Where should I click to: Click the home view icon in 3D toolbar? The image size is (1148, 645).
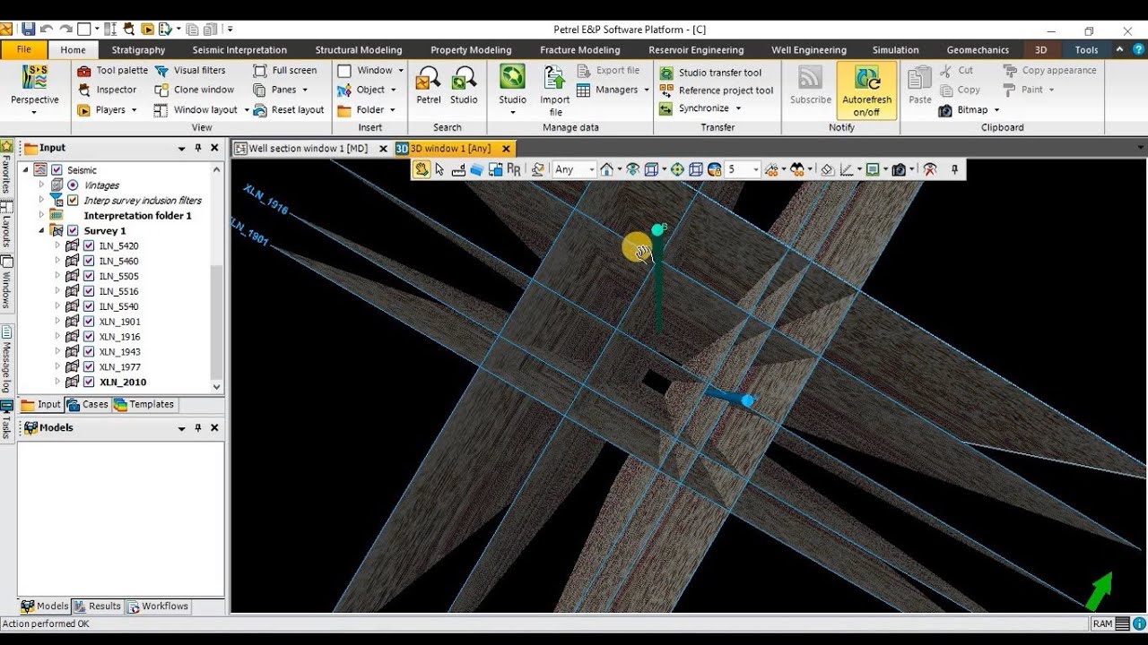[607, 169]
